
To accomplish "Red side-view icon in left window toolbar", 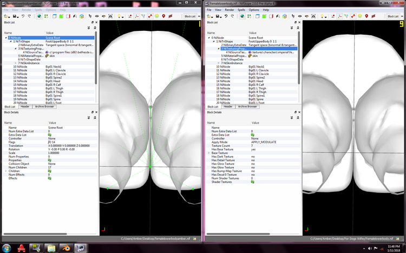I will pyautogui.click(x=68, y=16).
